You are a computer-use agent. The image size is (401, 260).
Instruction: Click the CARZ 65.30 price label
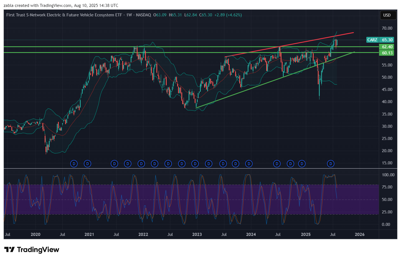(x=380, y=40)
